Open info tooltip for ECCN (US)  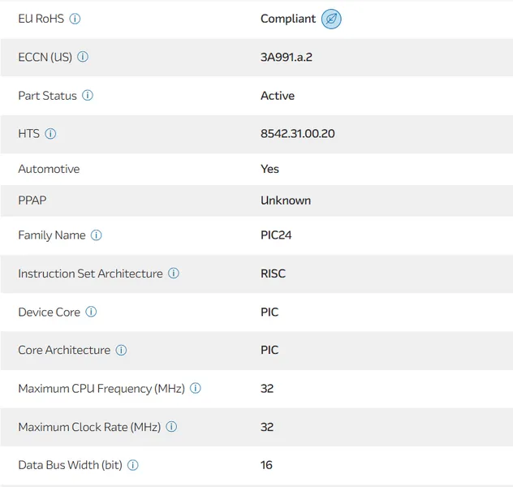(83, 57)
